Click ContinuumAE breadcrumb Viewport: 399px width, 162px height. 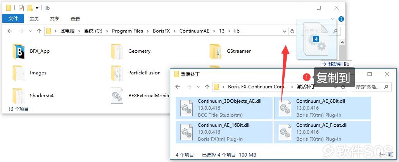point(194,31)
